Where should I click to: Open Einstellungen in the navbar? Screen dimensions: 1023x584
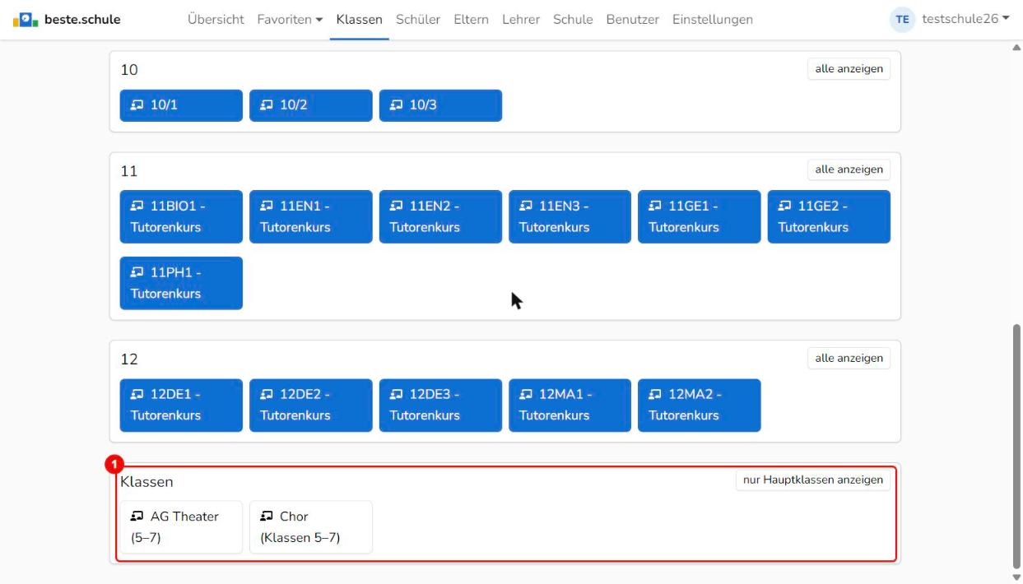click(712, 19)
